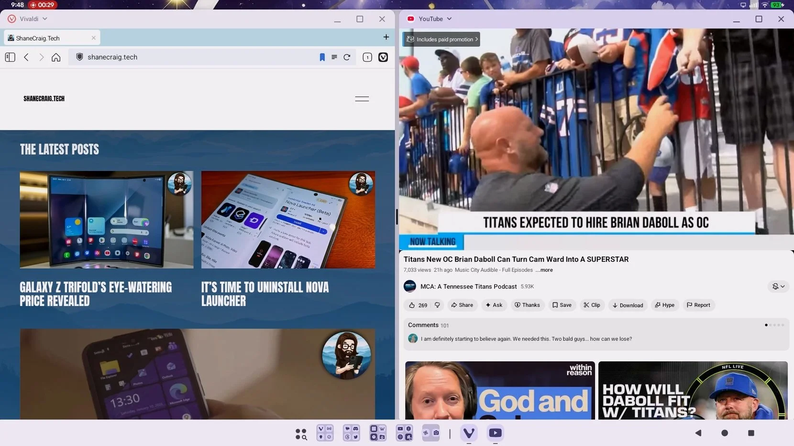Dislike the Titans video

pyautogui.click(x=437, y=305)
